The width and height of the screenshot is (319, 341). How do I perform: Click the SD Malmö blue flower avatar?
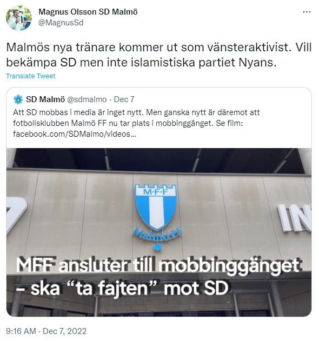[x=18, y=99]
